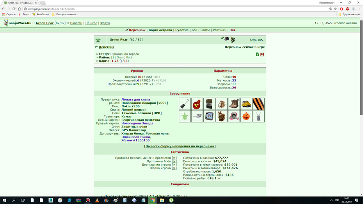This screenshot has height=204, width=363.
Task: Open the Другие закладки folder
Action: 349,14
